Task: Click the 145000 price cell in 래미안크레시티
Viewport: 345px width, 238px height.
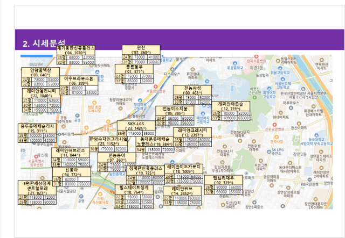Action: (x=191, y=145)
